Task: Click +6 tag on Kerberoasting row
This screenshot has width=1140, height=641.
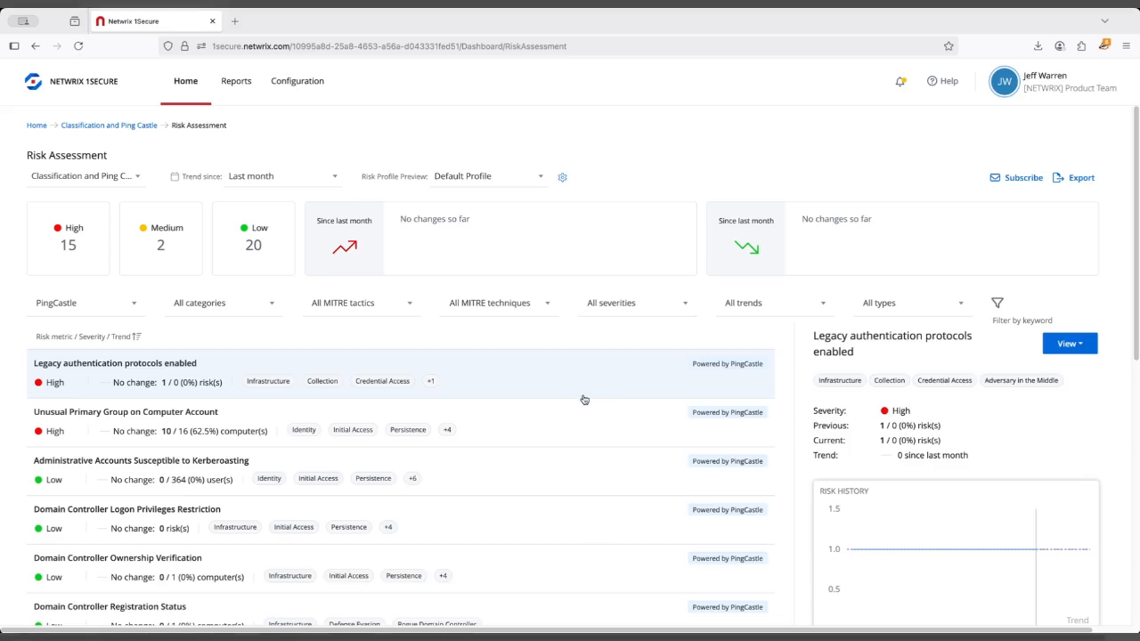Action: [x=412, y=478]
